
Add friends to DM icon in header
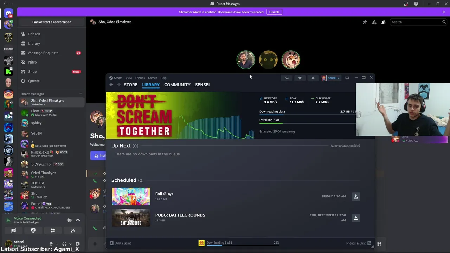click(x=374, y=22)
